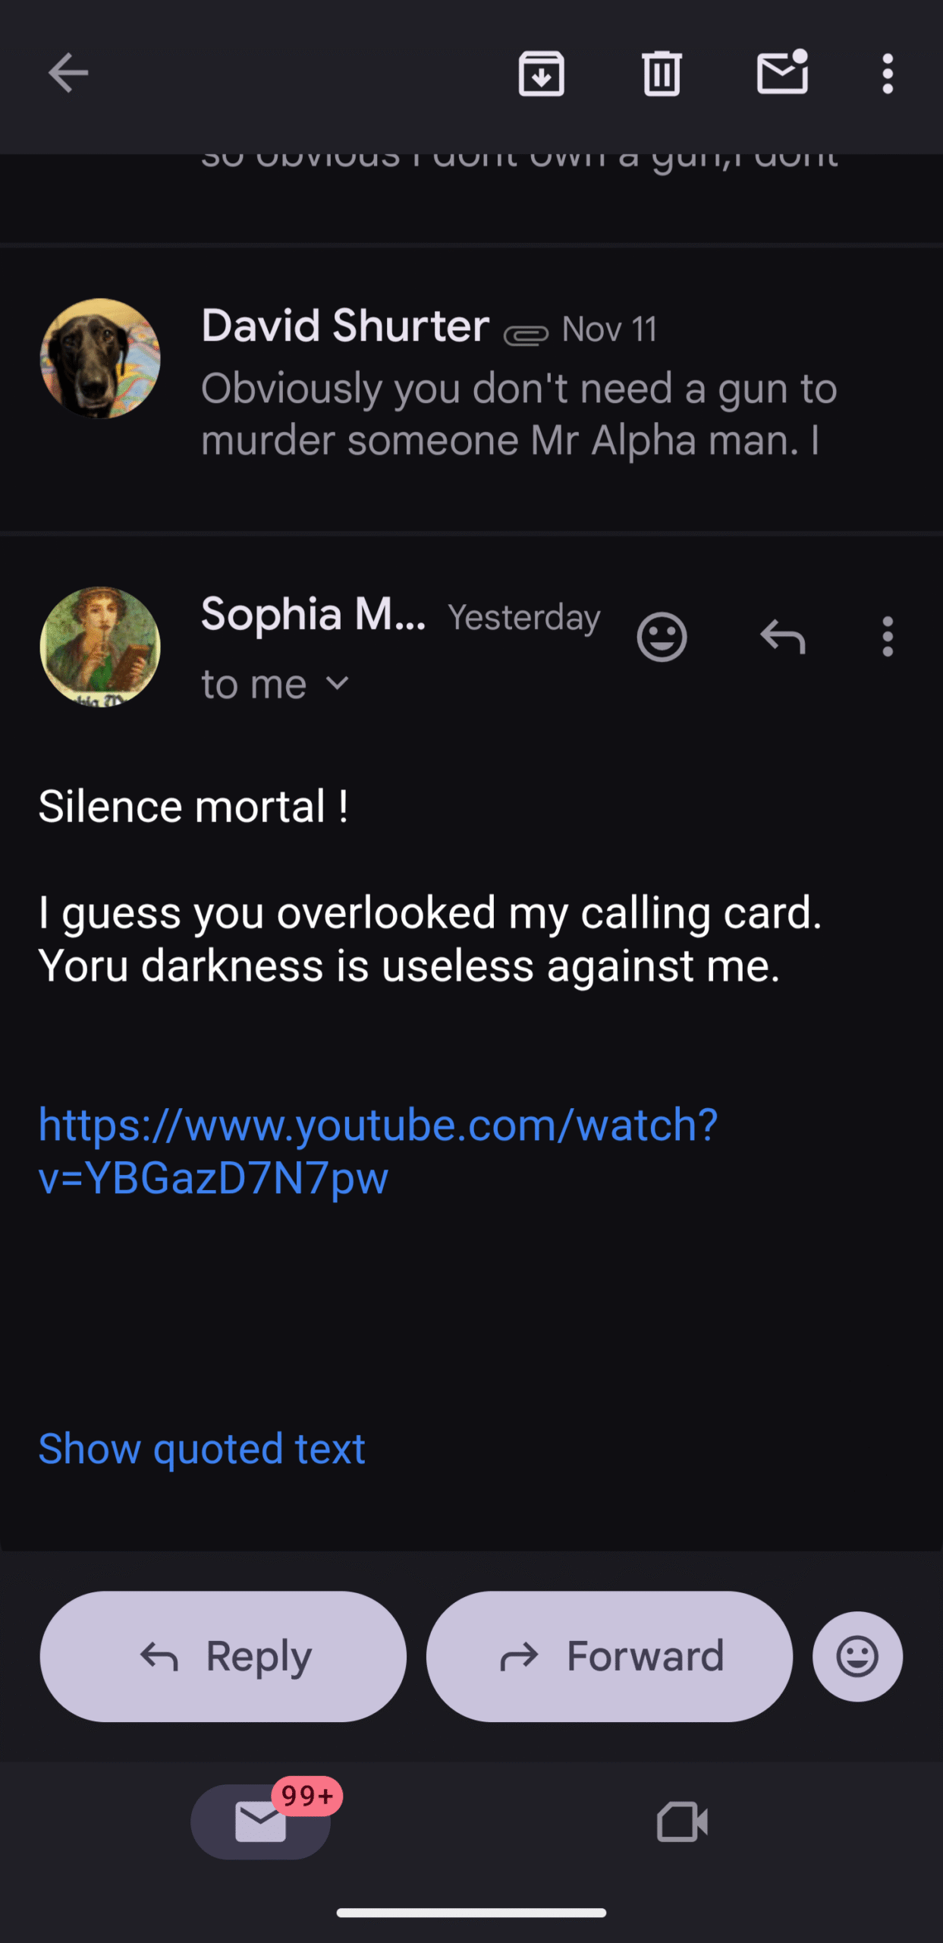Tap Sophia's profile picture avatar
Viewport: 943px width, 1943px height.
(100, 647)
